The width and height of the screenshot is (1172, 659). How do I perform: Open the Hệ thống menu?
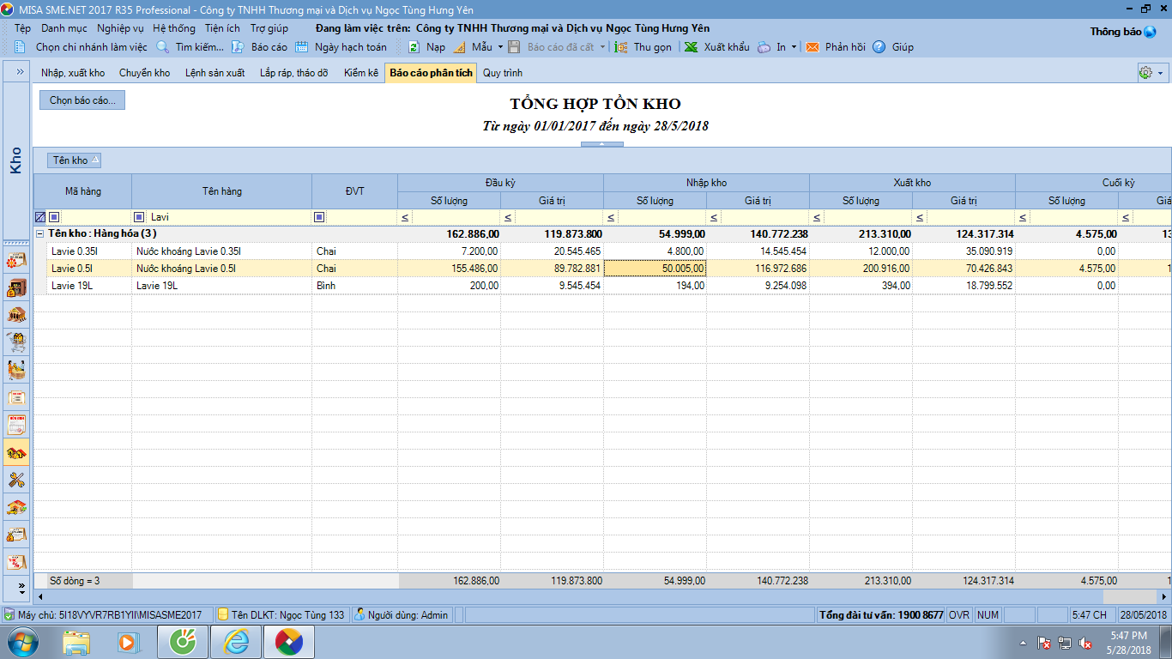click(x=174, y=28)
